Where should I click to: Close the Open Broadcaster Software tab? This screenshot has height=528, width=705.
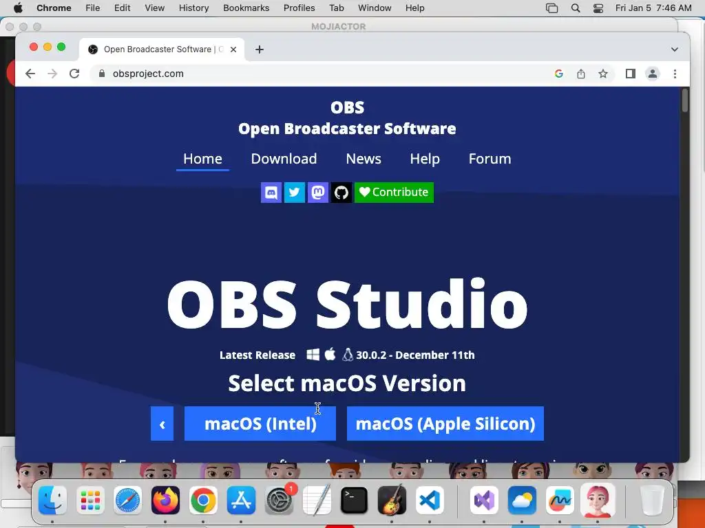click(233, 49)
